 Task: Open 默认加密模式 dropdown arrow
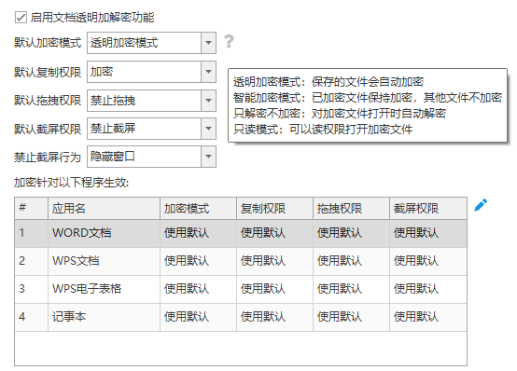[208, 43]
